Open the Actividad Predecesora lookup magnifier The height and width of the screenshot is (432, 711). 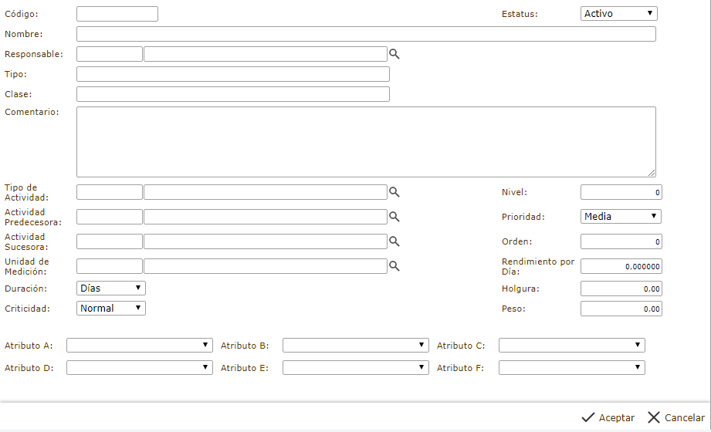coord(394,217)
